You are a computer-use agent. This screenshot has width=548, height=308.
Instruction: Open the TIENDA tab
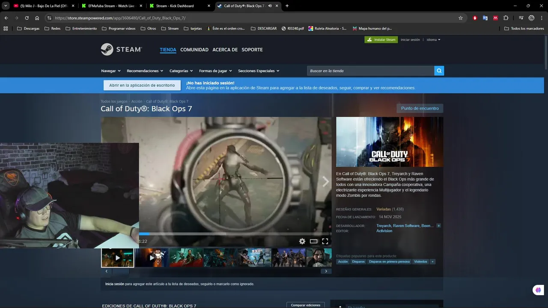[x=168, y=50]
